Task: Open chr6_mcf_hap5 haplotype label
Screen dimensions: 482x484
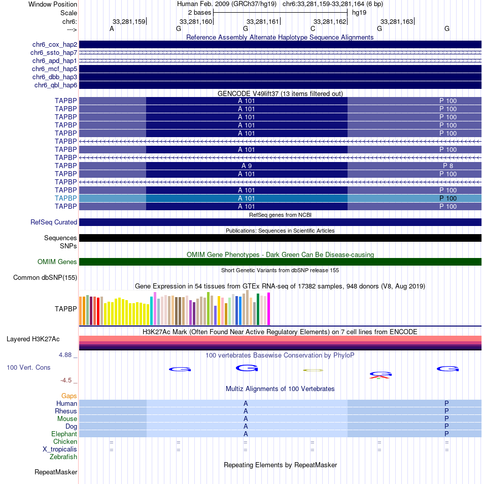Action: tap(54, 69)
